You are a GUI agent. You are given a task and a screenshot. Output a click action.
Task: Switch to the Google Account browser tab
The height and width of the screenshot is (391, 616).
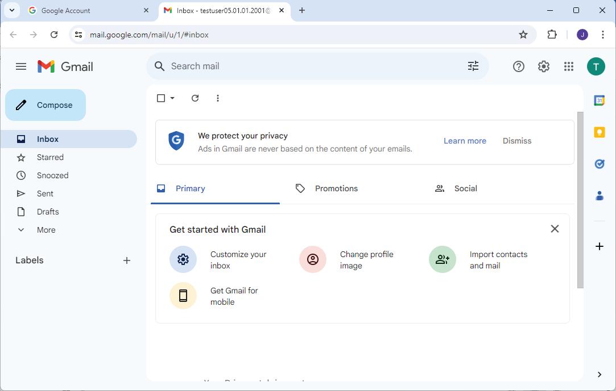coord(88,11)
